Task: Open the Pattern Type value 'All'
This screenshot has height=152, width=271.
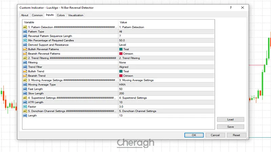Action: [166, 31]
